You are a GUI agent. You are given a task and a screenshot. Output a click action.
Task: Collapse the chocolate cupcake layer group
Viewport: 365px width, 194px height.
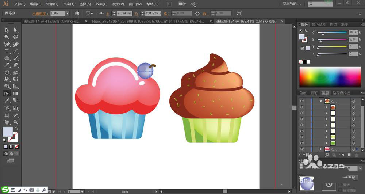(321, 101)
